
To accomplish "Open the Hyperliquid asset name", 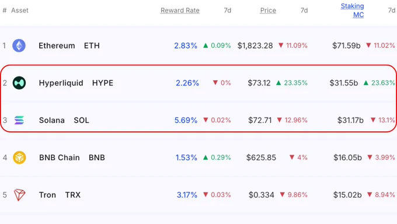I will [61, 83].
